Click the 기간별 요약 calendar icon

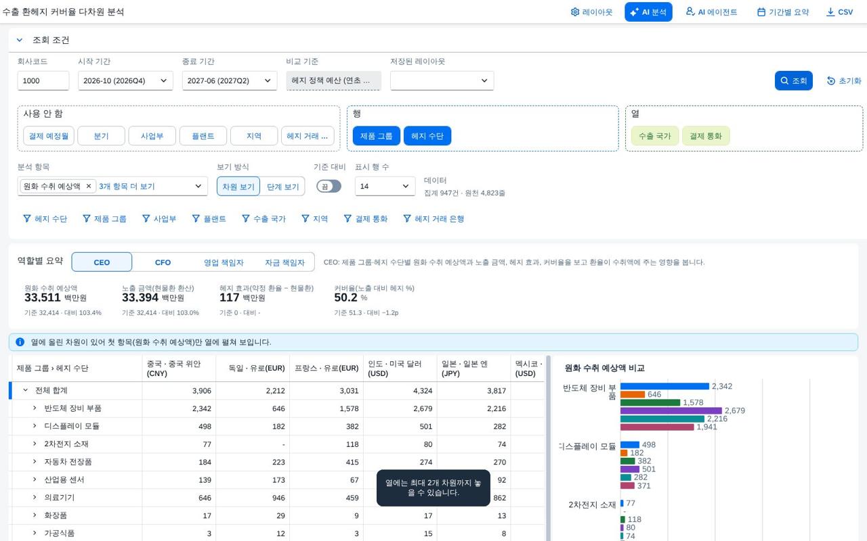[x=761, y=12]
